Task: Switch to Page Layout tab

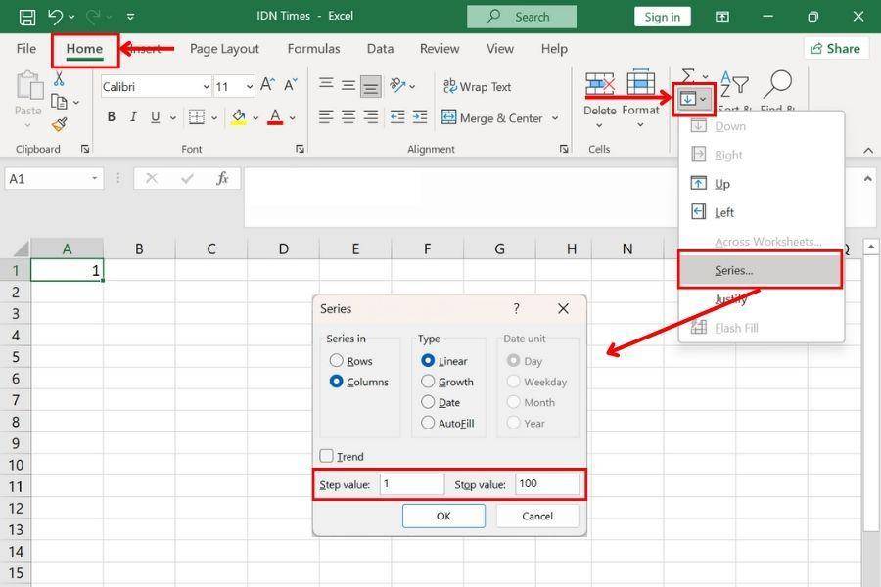Action: (x=224, y=49)
